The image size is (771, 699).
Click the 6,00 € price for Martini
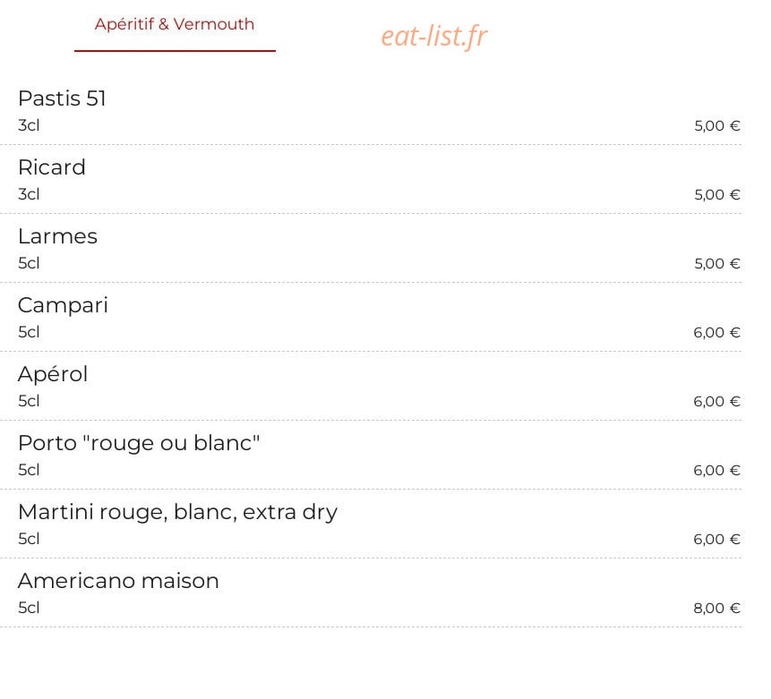(x=716, y=540)
